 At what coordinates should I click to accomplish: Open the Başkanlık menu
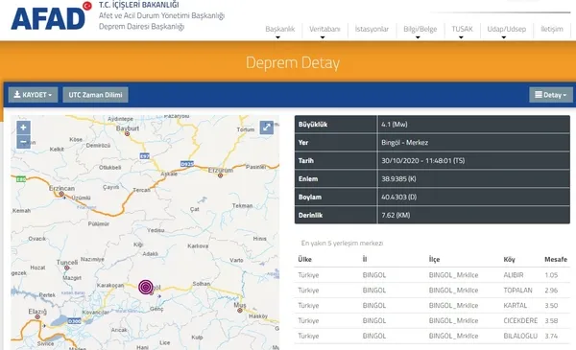tap(280, 29)
